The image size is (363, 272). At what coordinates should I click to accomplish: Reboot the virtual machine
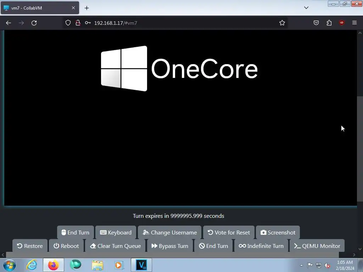(66, 246)
